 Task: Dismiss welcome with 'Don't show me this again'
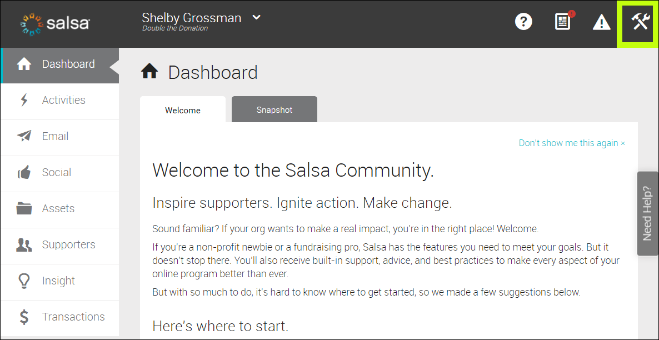[571, 143]
